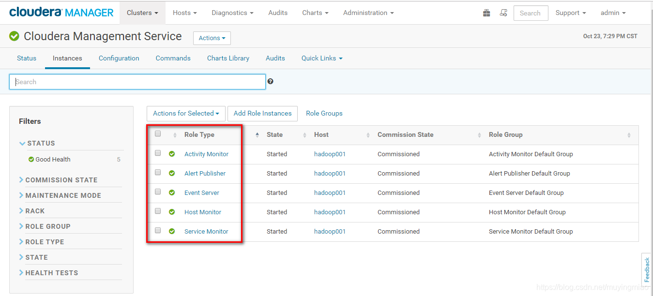
Task: Open the service Actions dropdown
Action: click(x=212, y=38)
